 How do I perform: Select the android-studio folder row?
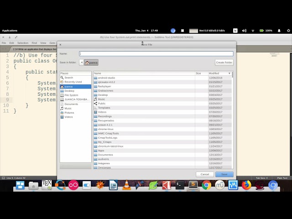tap(162, 78)
